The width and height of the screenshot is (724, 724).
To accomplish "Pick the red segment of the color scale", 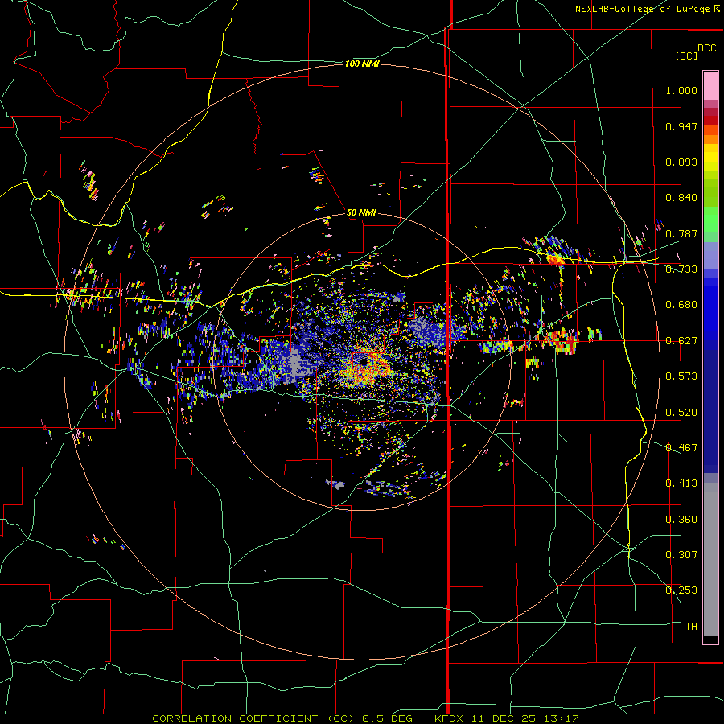I will pos(710,121).
